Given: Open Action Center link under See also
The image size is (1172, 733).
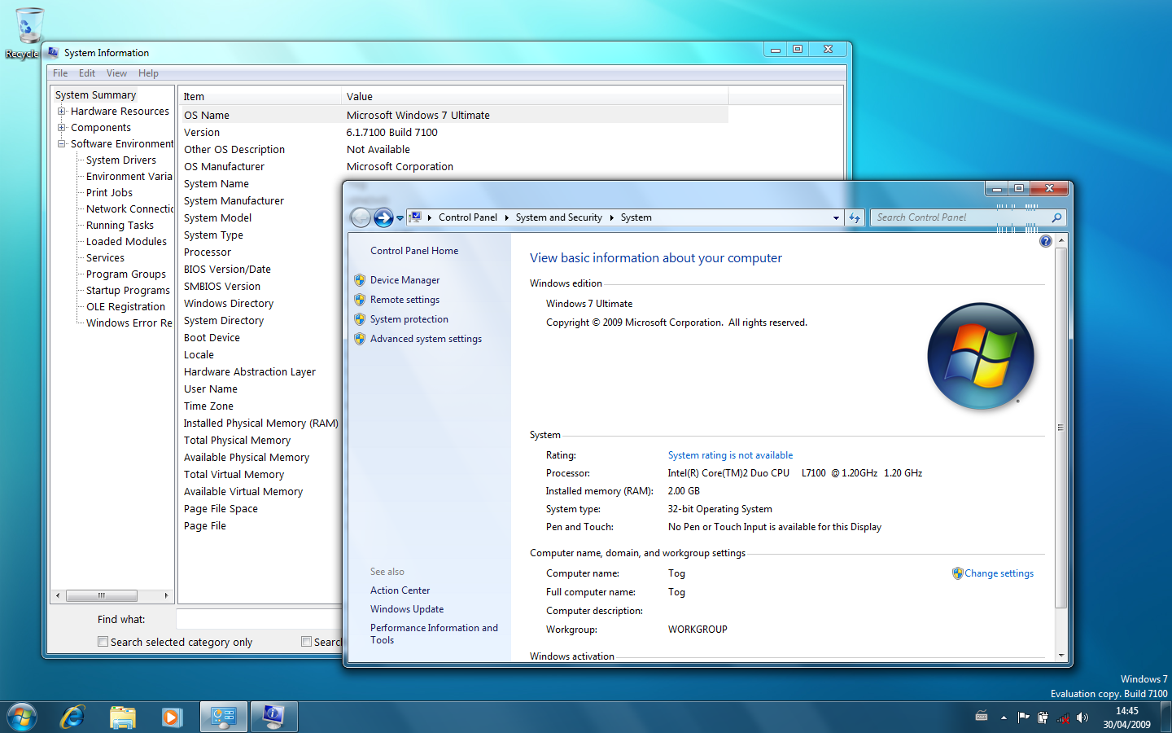Looking at the screenshot, I should pyautogui.click(x=400, y=590).
